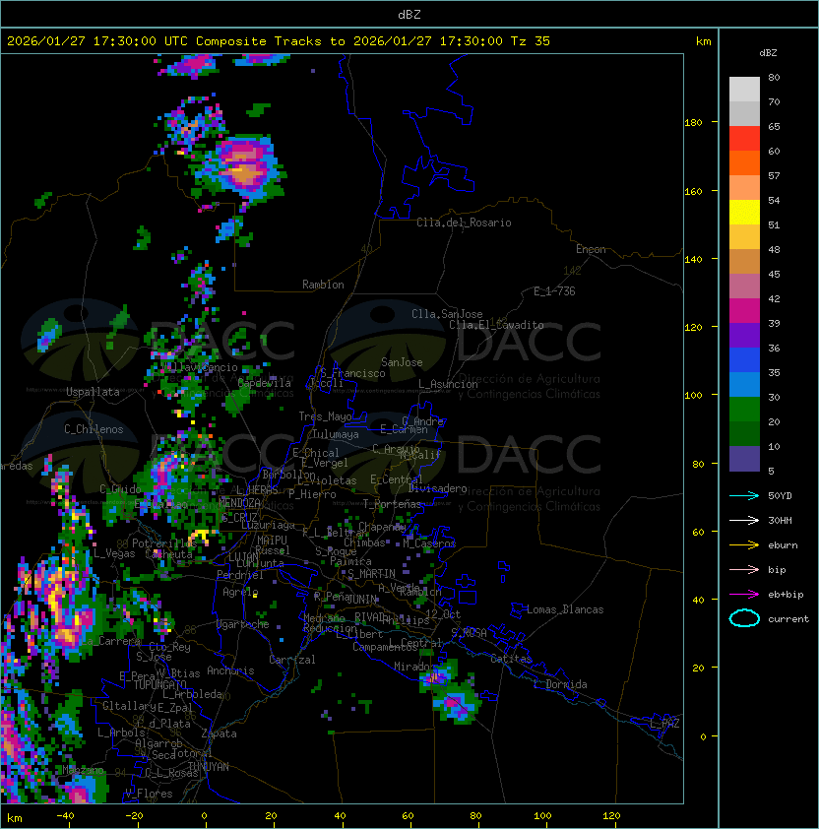Click the L_Asuncion label
The width and height of the screenshot is (819, 829).
click(448, 384)
